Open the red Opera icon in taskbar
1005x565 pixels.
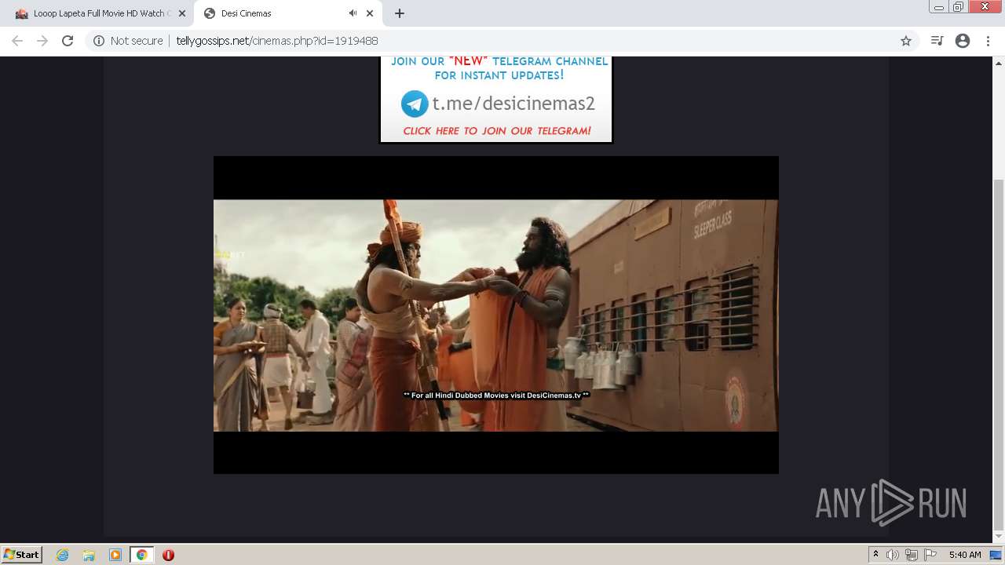pyautogui.click(x=168, y=555)
